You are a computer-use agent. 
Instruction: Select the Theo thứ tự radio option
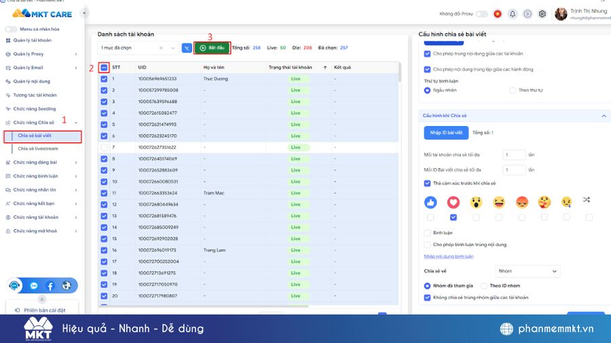coord(513,90)
